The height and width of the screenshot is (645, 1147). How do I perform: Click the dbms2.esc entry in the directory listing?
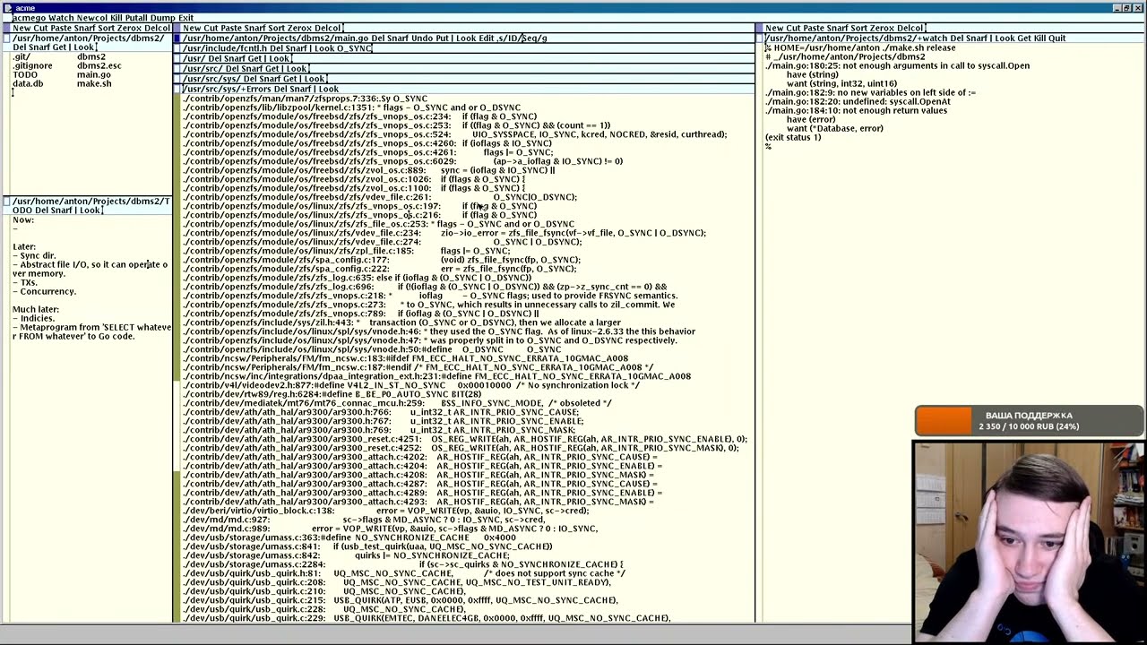[99, 66]
